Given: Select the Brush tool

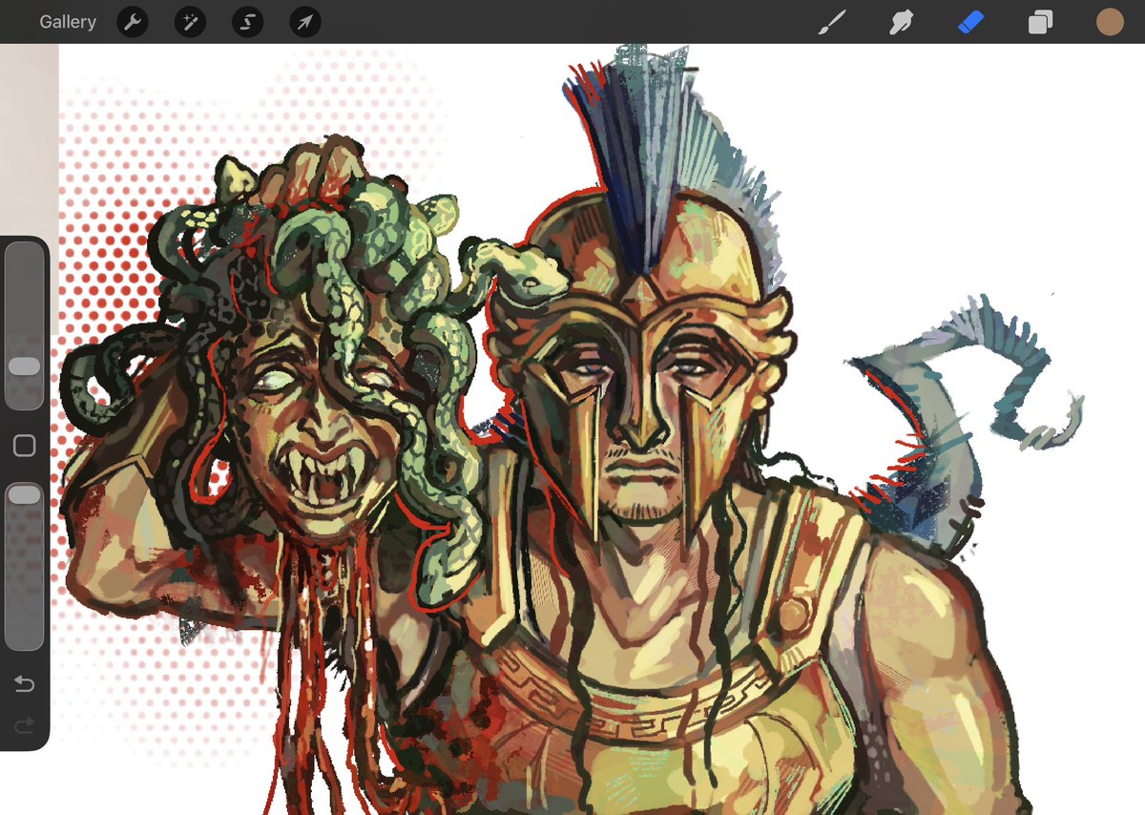Looking at the screenshot, I should pyautogui.click(x=832, y=22).
